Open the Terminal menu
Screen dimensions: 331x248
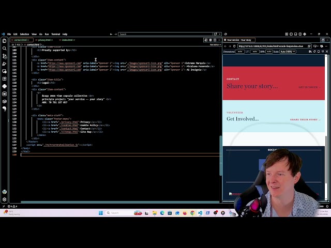pos(56,34)
